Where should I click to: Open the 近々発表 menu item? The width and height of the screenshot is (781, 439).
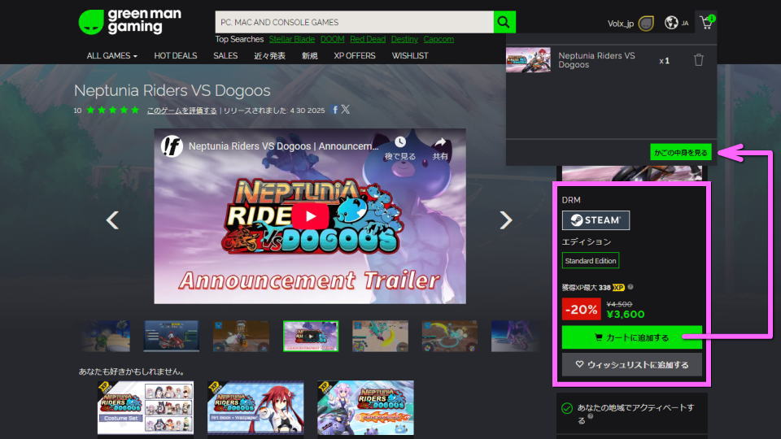point(269,56)
